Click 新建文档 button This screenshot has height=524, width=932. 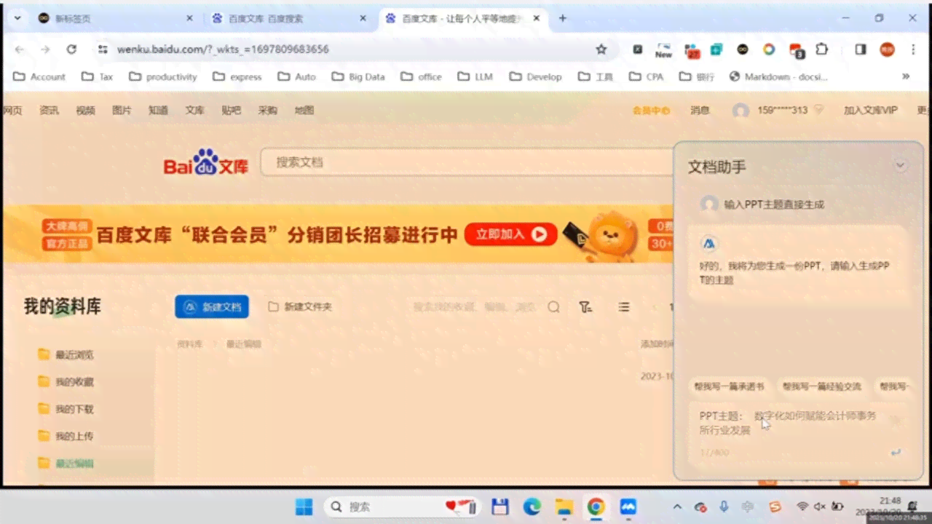[212, 307]
